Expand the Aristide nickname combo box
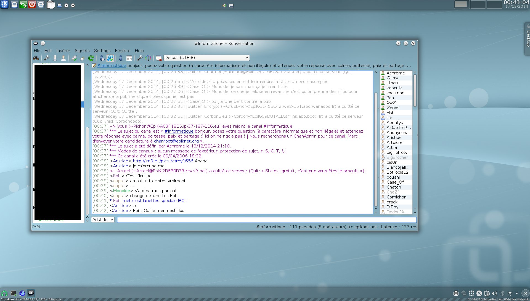 (x=103, y=220)
